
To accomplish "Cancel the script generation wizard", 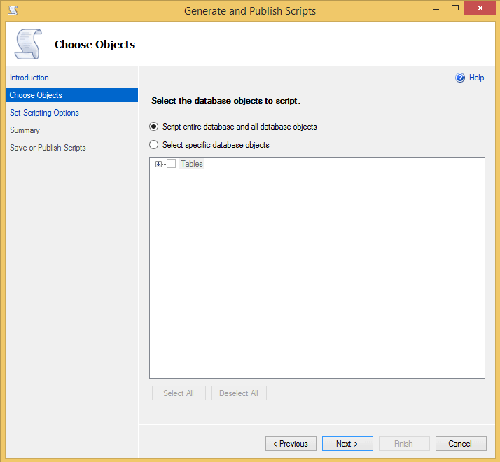I will click(x=460, y=444).
